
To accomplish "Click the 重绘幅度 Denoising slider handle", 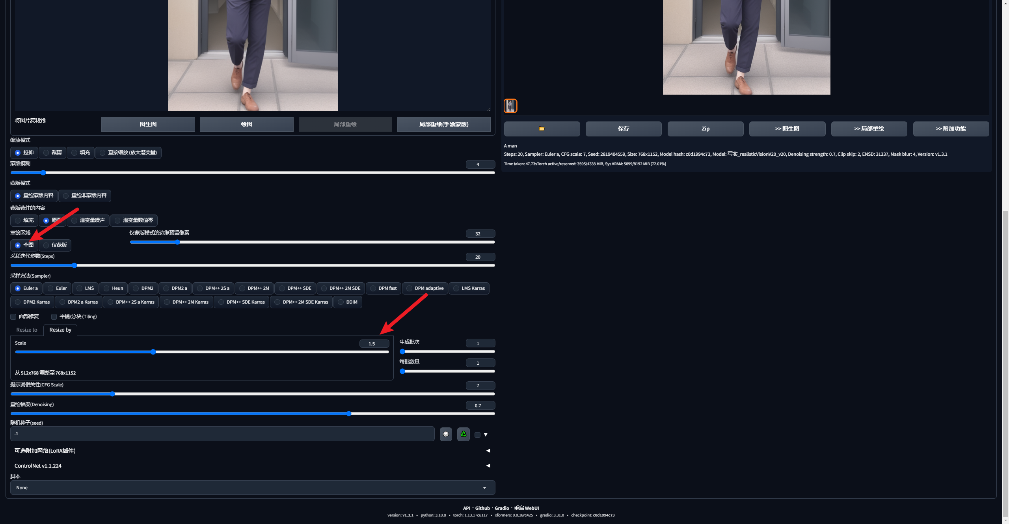I will [x=349, y=414].
